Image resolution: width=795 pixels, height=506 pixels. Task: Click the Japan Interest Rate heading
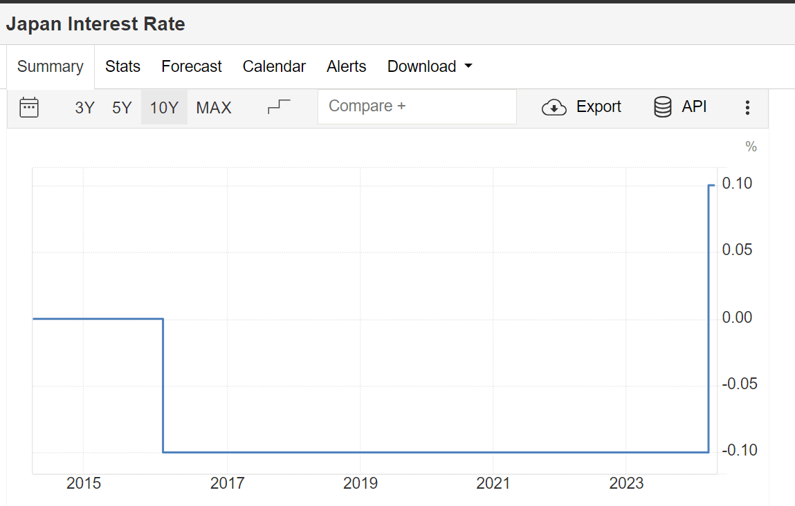[95, 23]
